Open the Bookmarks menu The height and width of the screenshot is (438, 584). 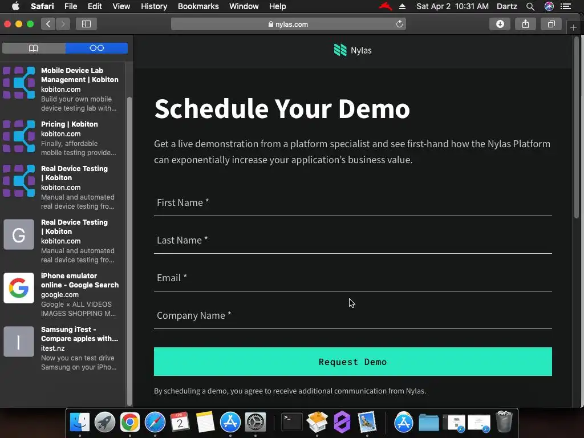coord(198,6)
